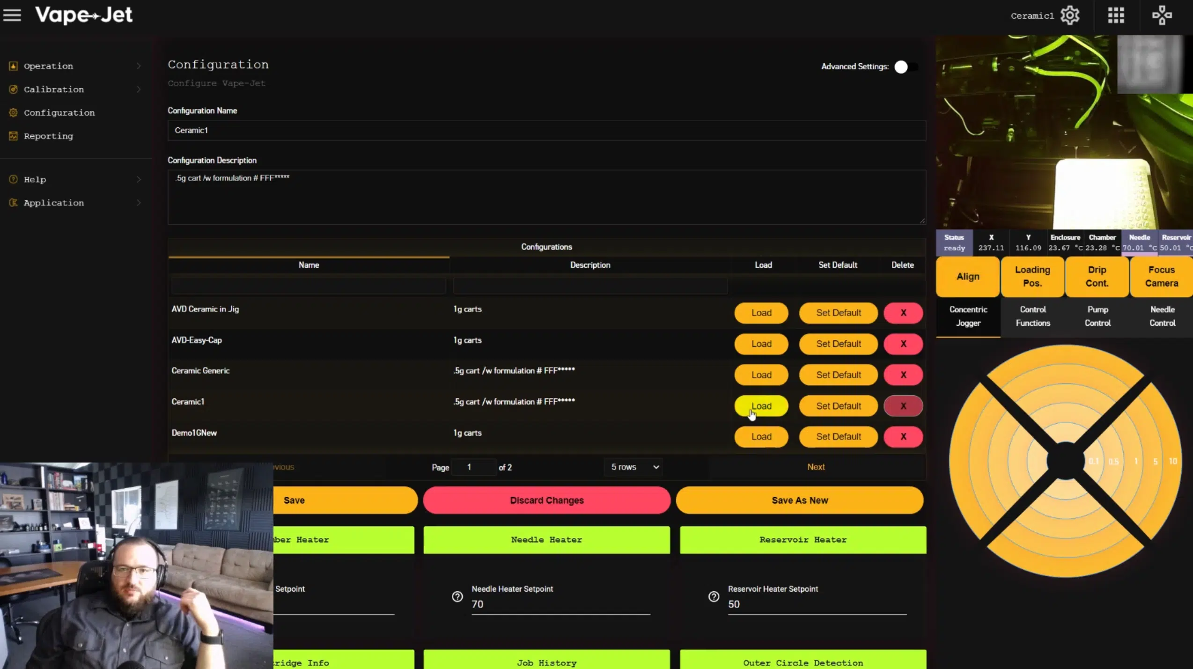Expand the Reservoir Heater section
This screenshot has height=669, width=1193.
tap(803, 540)
